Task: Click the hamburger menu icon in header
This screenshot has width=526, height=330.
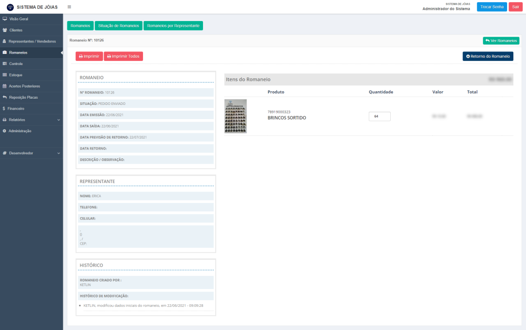Action: (69, 7)
